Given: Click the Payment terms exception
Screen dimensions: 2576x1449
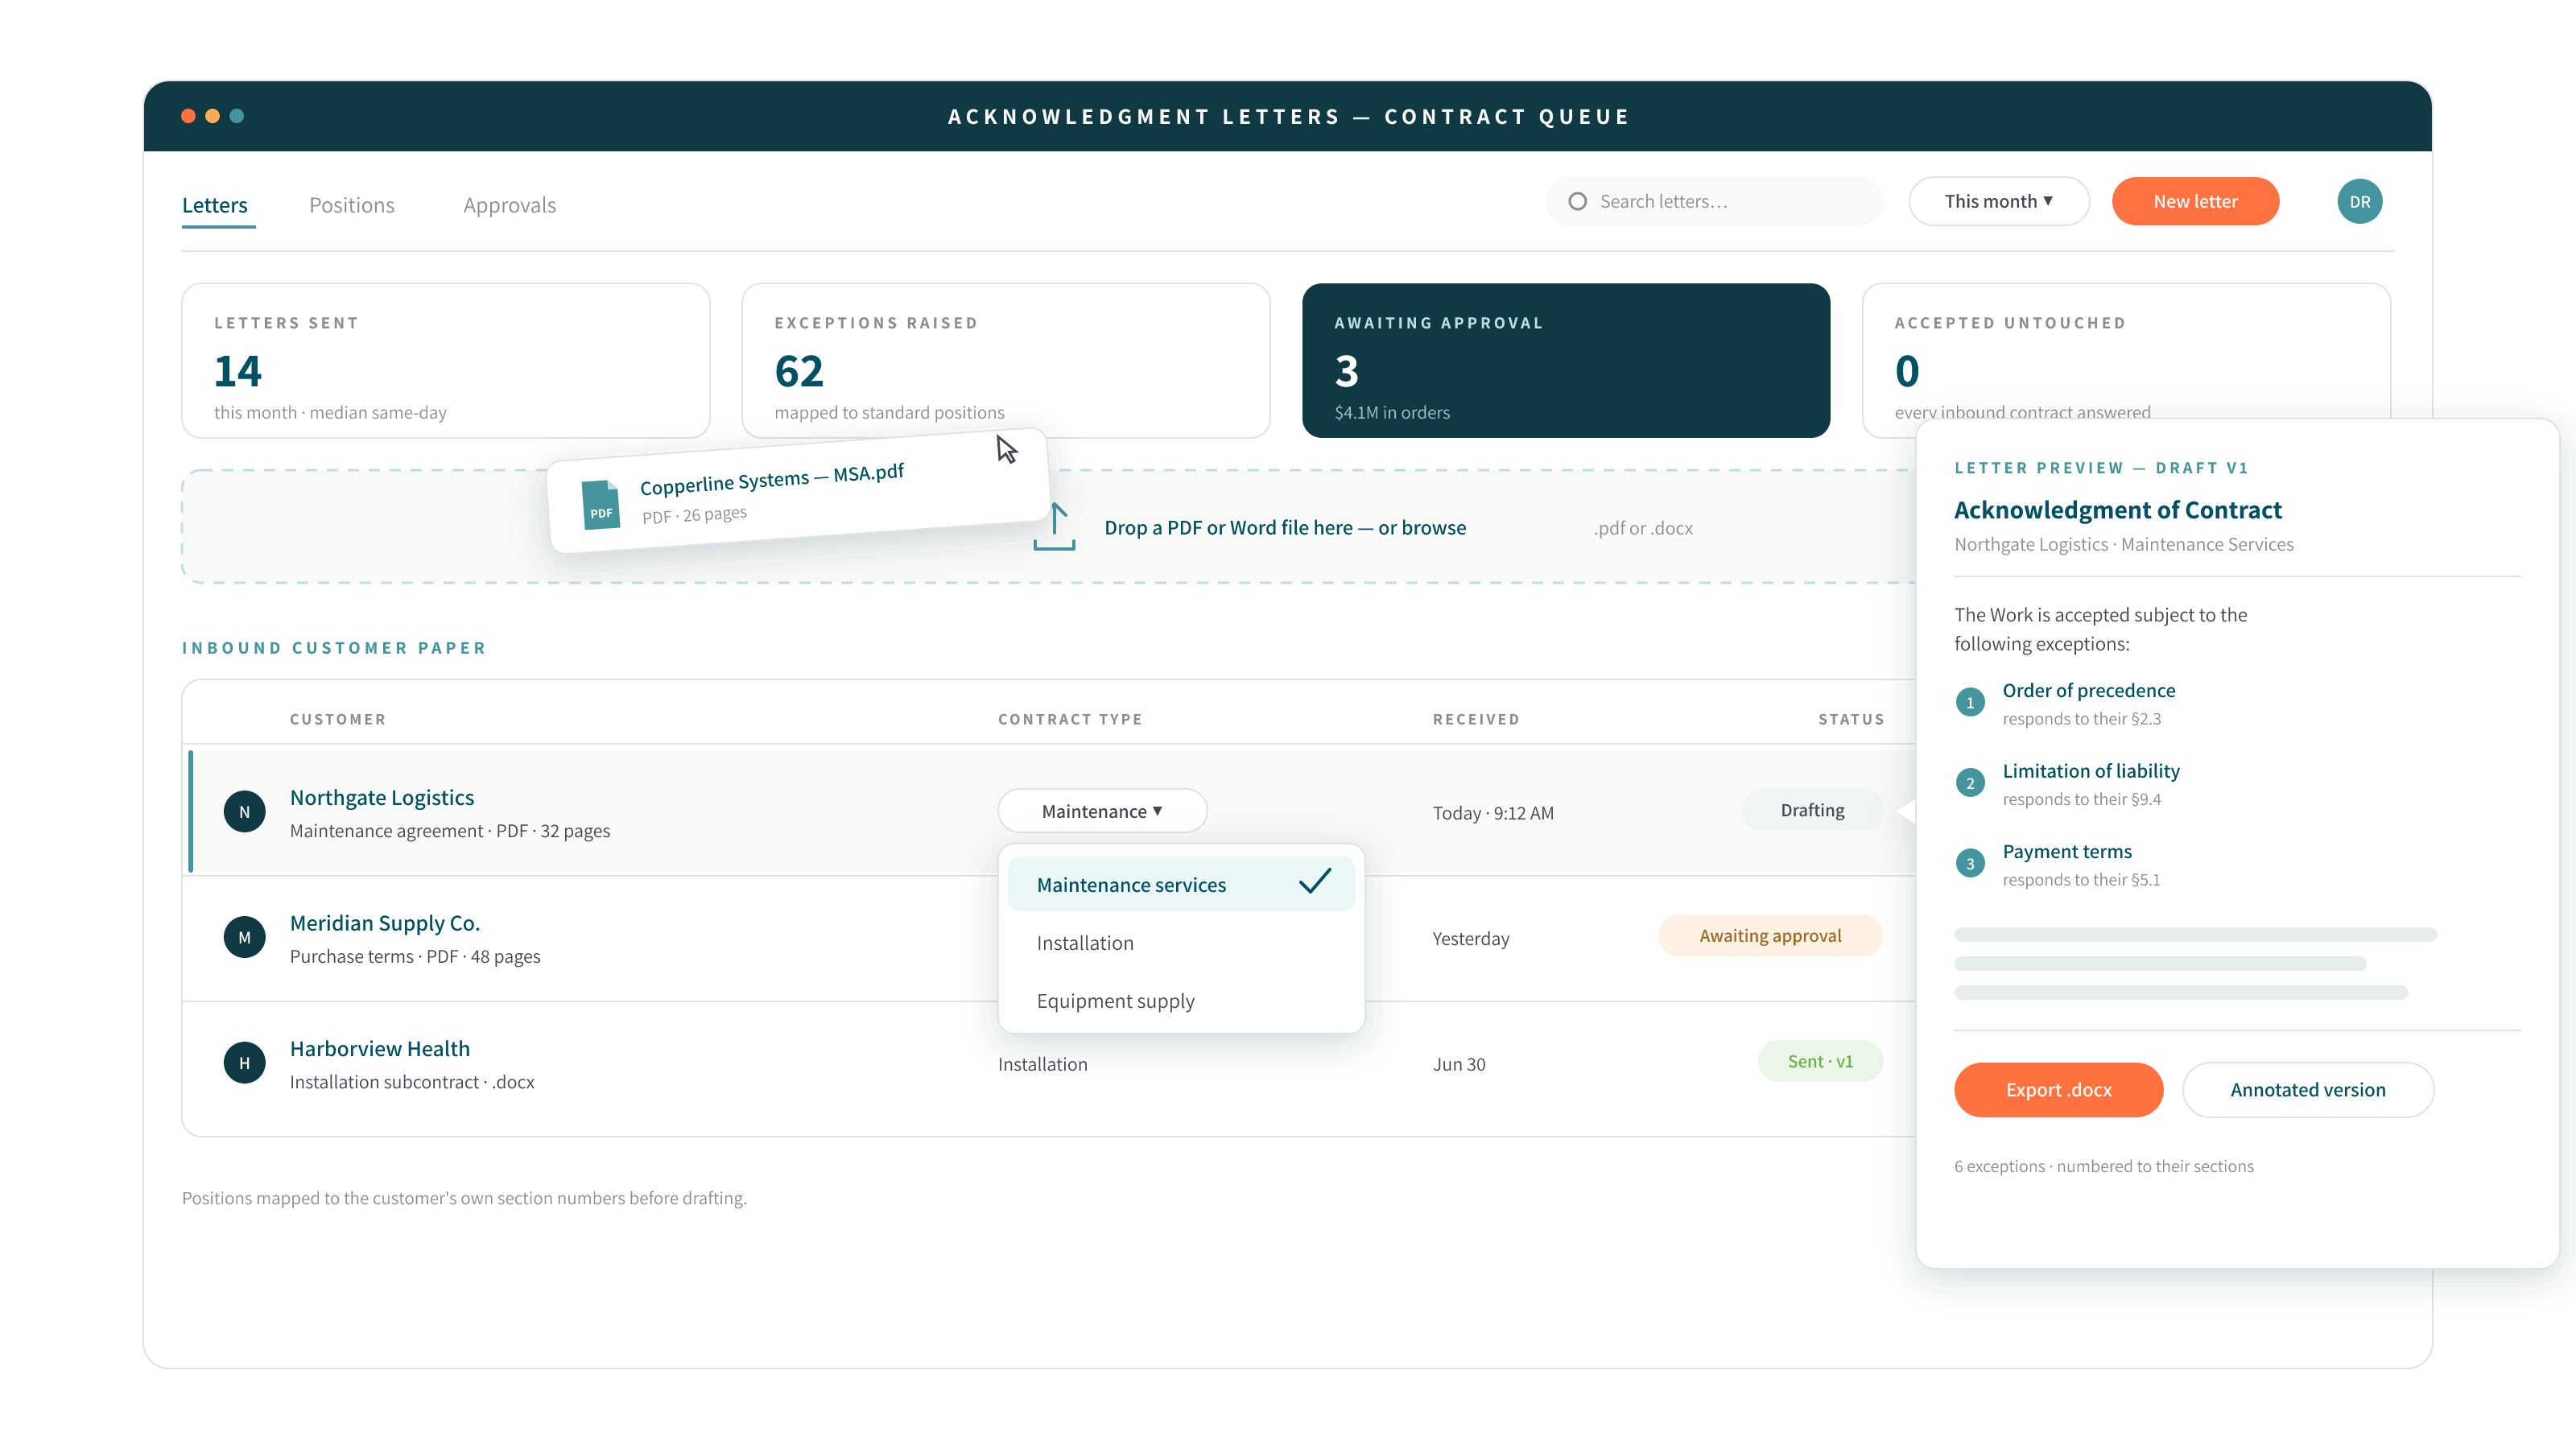Looking at the screenshot, I should tap(2067, 852).
